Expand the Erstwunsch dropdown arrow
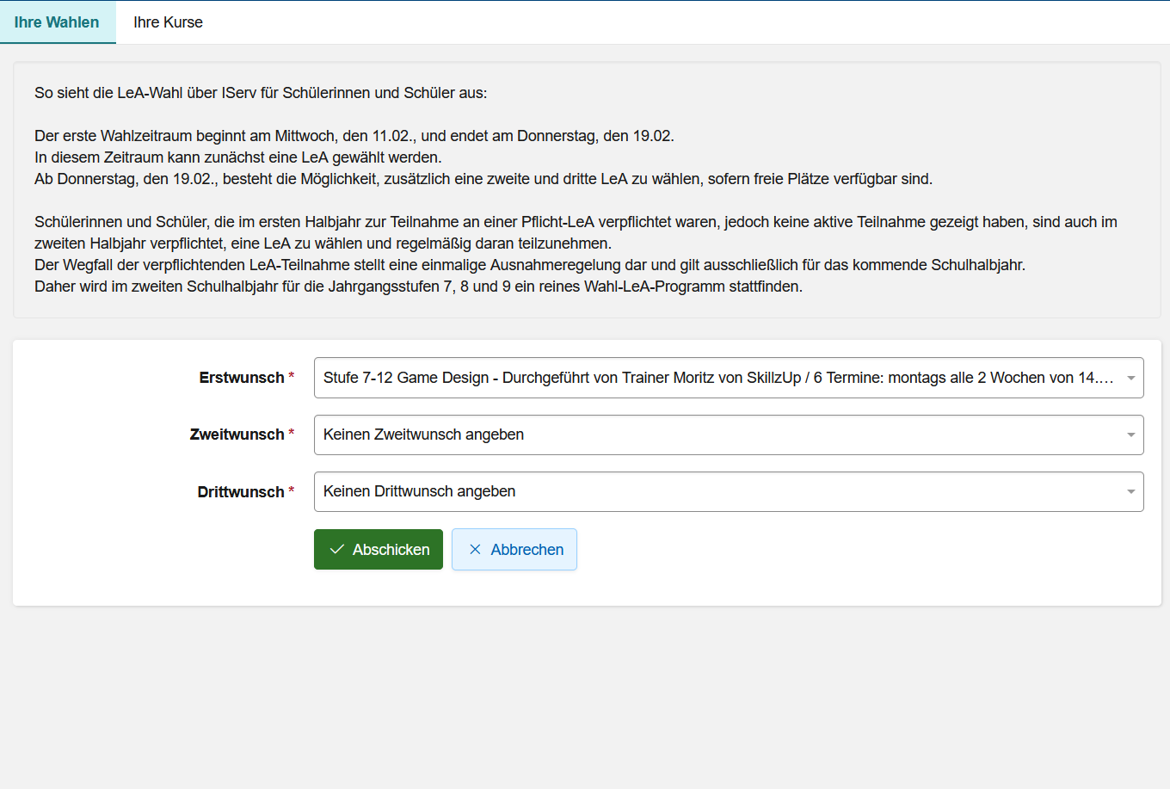Screen dimensions: 1170x789 coord(1130,378)
